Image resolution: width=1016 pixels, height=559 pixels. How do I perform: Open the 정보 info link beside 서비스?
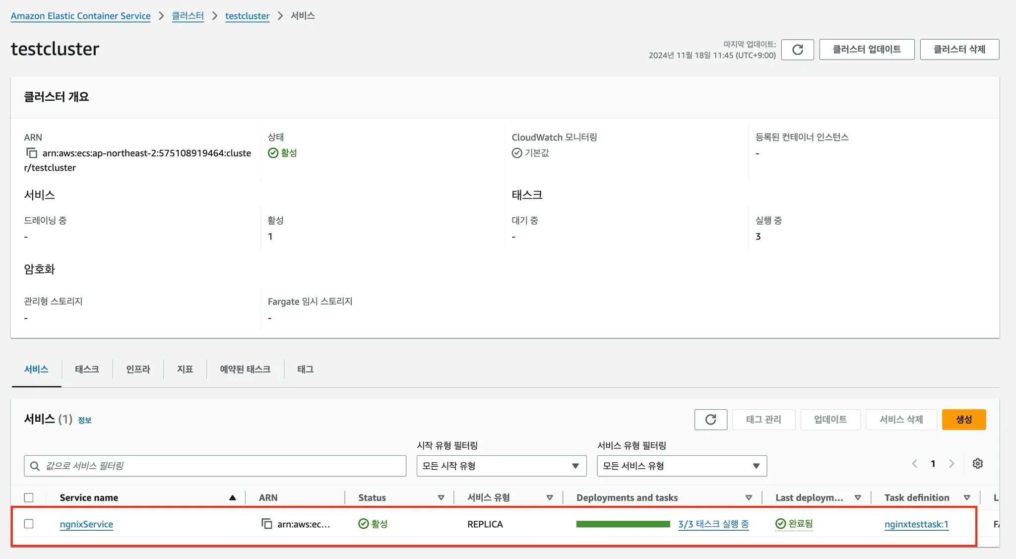pyautogui.click(x=84, y=420)
